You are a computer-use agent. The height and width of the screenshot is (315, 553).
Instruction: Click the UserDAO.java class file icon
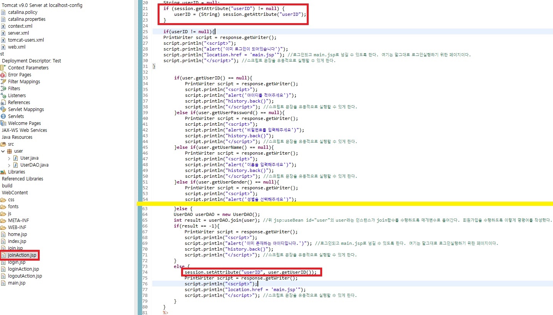coord(16,165)
